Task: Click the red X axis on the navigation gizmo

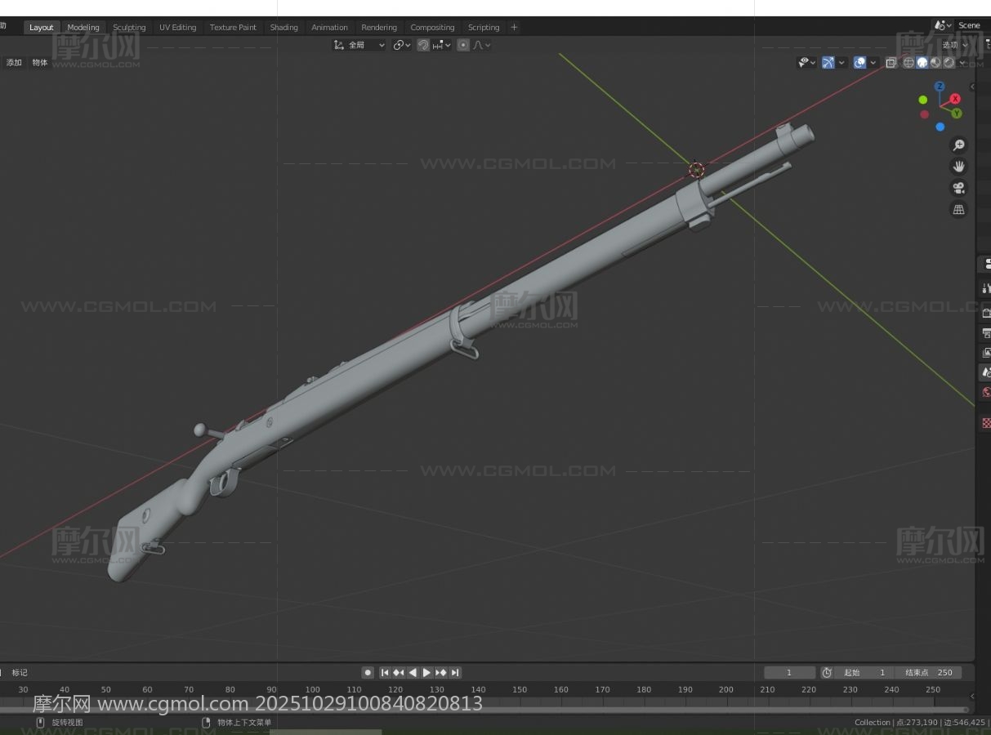Action: coord(954,99)
